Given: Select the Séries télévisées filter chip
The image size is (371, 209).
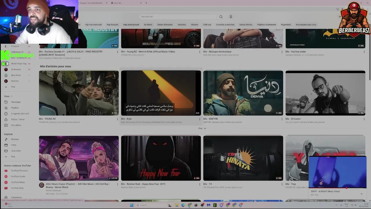Looking at the screenshot, I should point(165,25).
